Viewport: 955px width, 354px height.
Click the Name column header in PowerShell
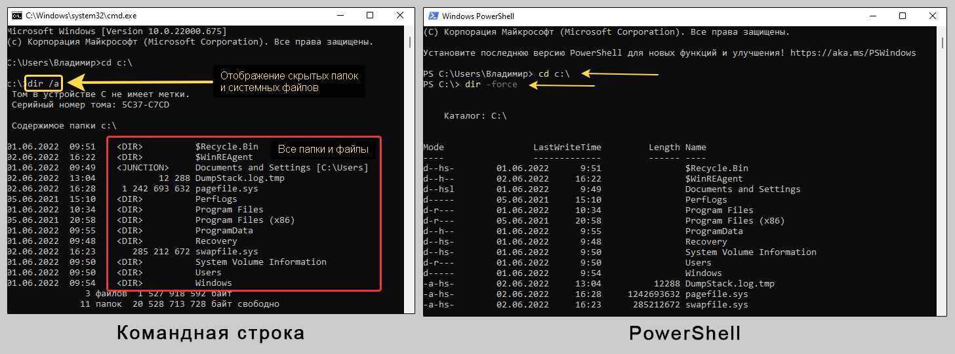696,147
